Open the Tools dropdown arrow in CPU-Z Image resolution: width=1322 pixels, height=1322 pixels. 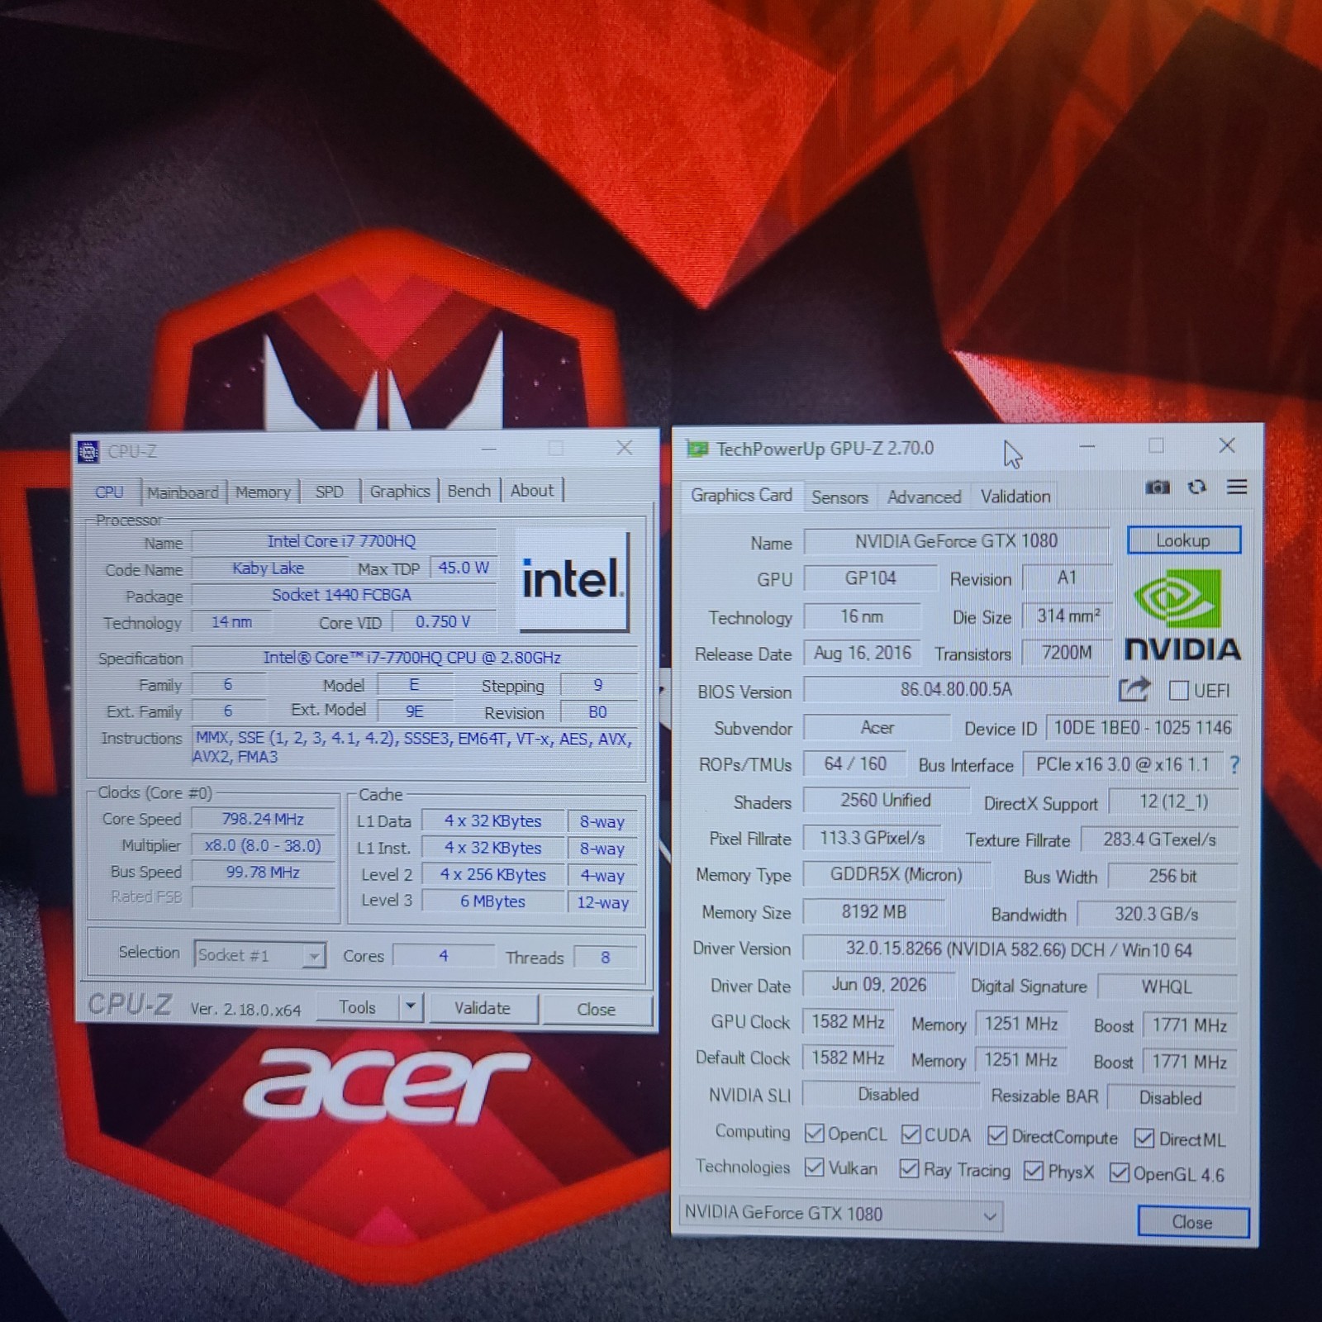(x=411, y=1007)
